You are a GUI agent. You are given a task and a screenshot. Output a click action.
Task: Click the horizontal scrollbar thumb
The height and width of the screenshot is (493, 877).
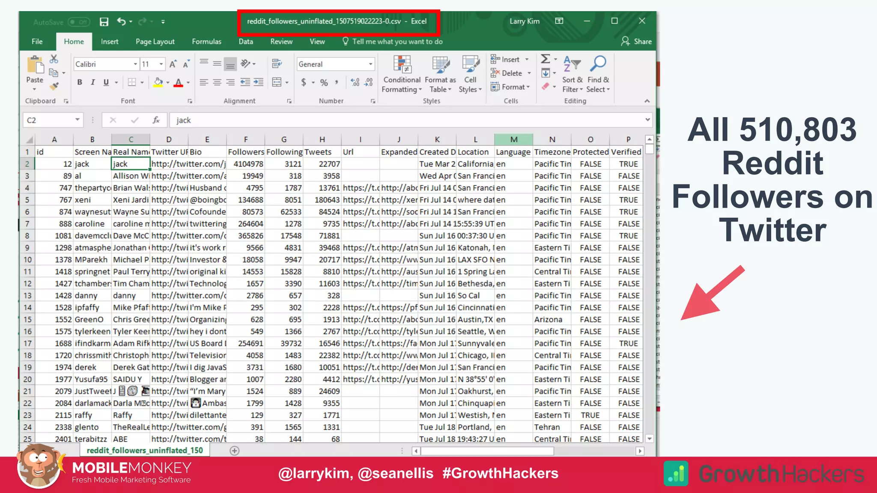coord(487,451)
